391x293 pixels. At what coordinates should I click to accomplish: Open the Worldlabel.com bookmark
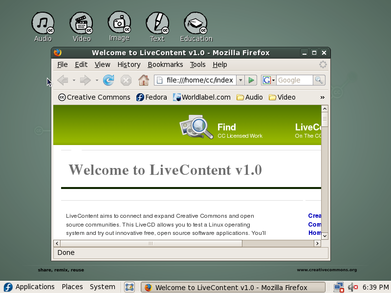(202, 97)
